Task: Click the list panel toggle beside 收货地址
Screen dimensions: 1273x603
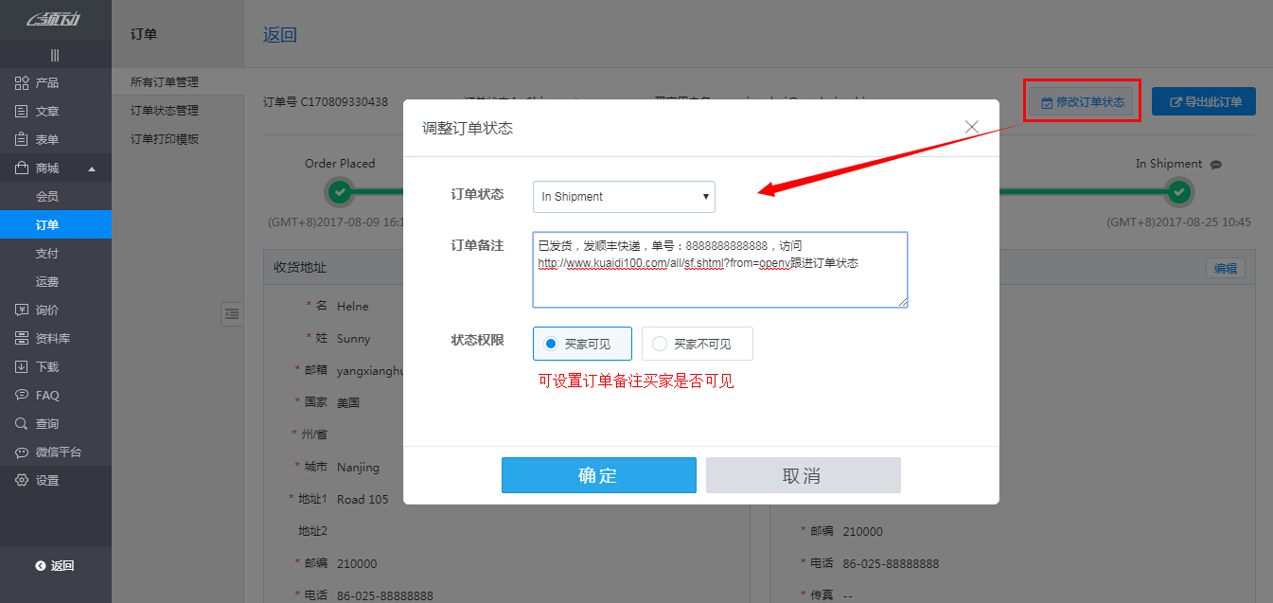Action: coord(232,313)
